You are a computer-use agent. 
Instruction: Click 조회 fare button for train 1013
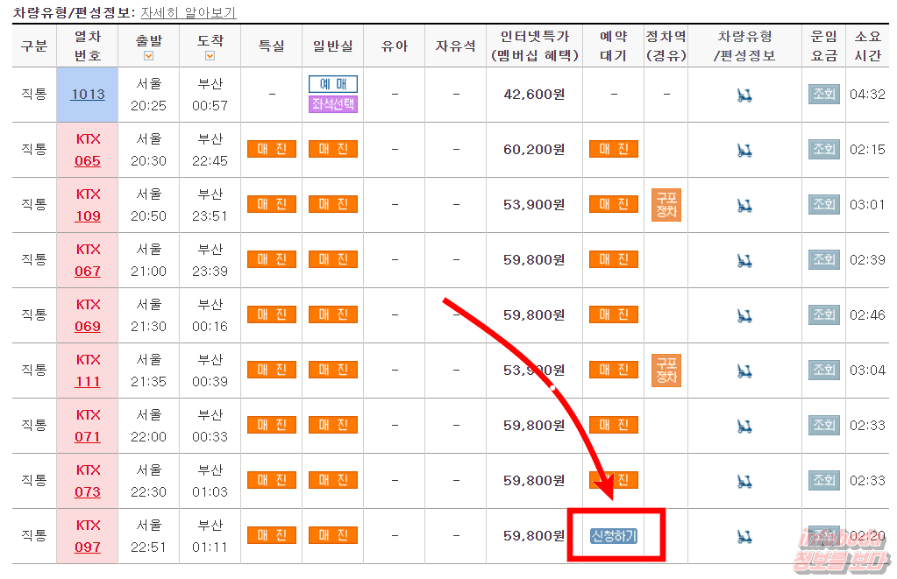click(x=823, y=94)
